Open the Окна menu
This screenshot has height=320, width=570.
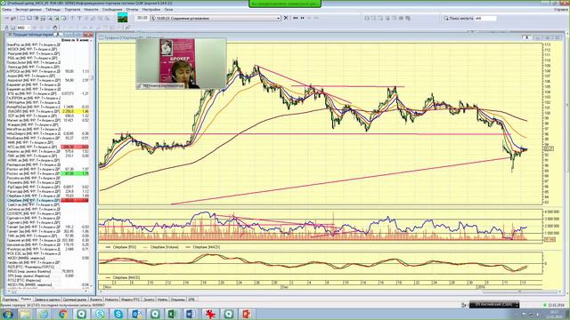coord(168,10)
